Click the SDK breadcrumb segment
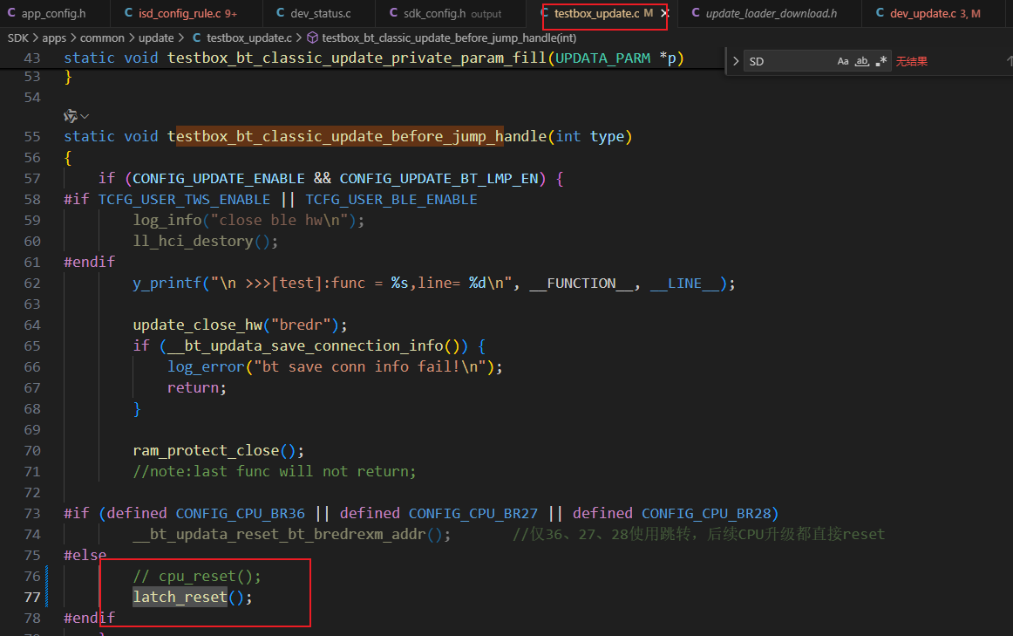This screenshot has width=1013, height=636. [18, 38]
